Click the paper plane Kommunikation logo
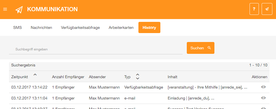Screen dimensions: 276x109 [x=19, y=10]
